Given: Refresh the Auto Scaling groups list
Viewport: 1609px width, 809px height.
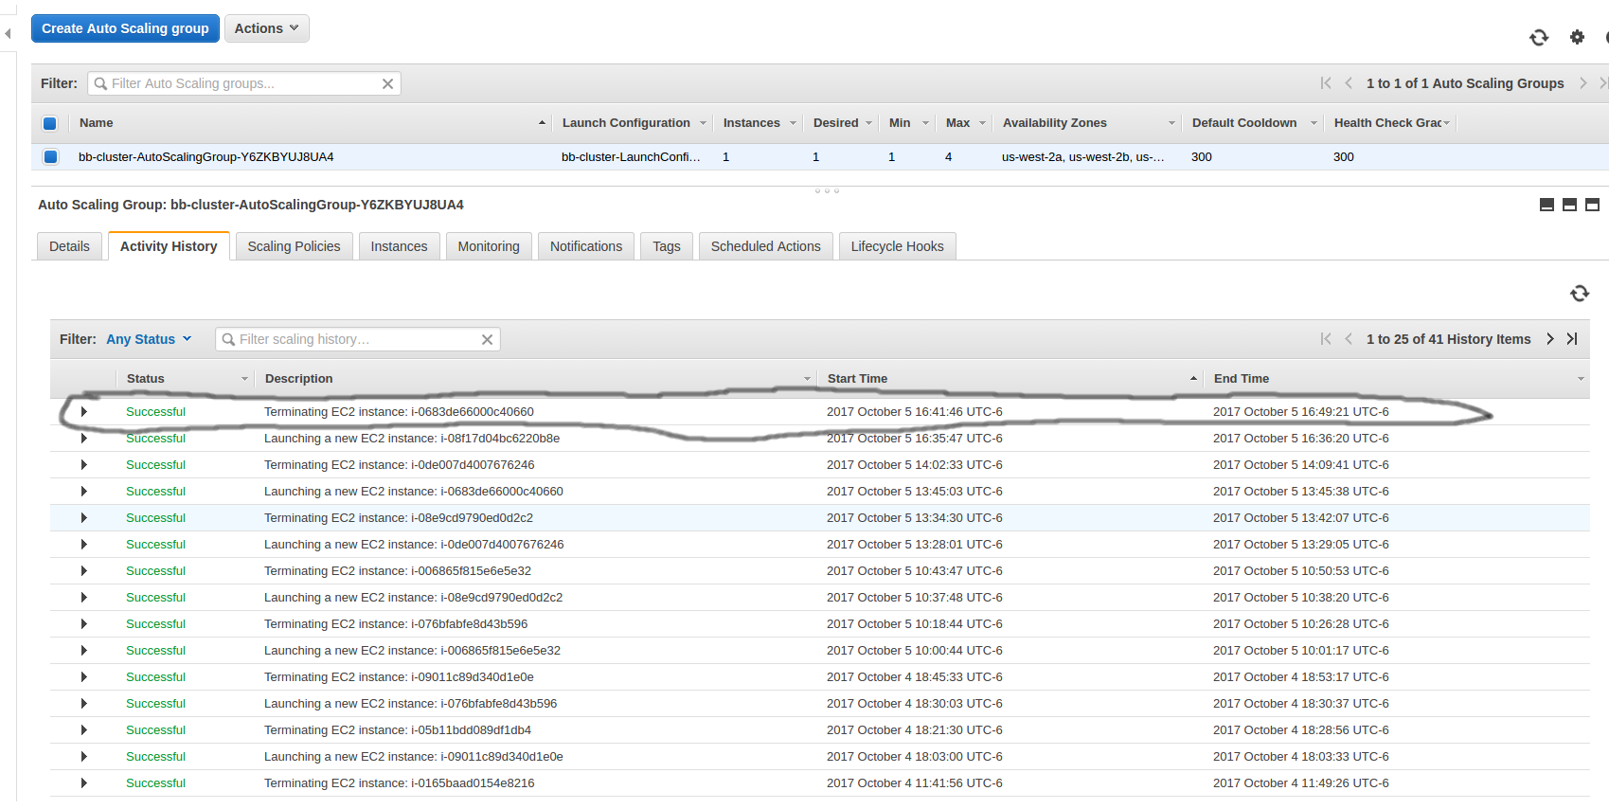Looking at the screenshot, I should coord(1538,37).
